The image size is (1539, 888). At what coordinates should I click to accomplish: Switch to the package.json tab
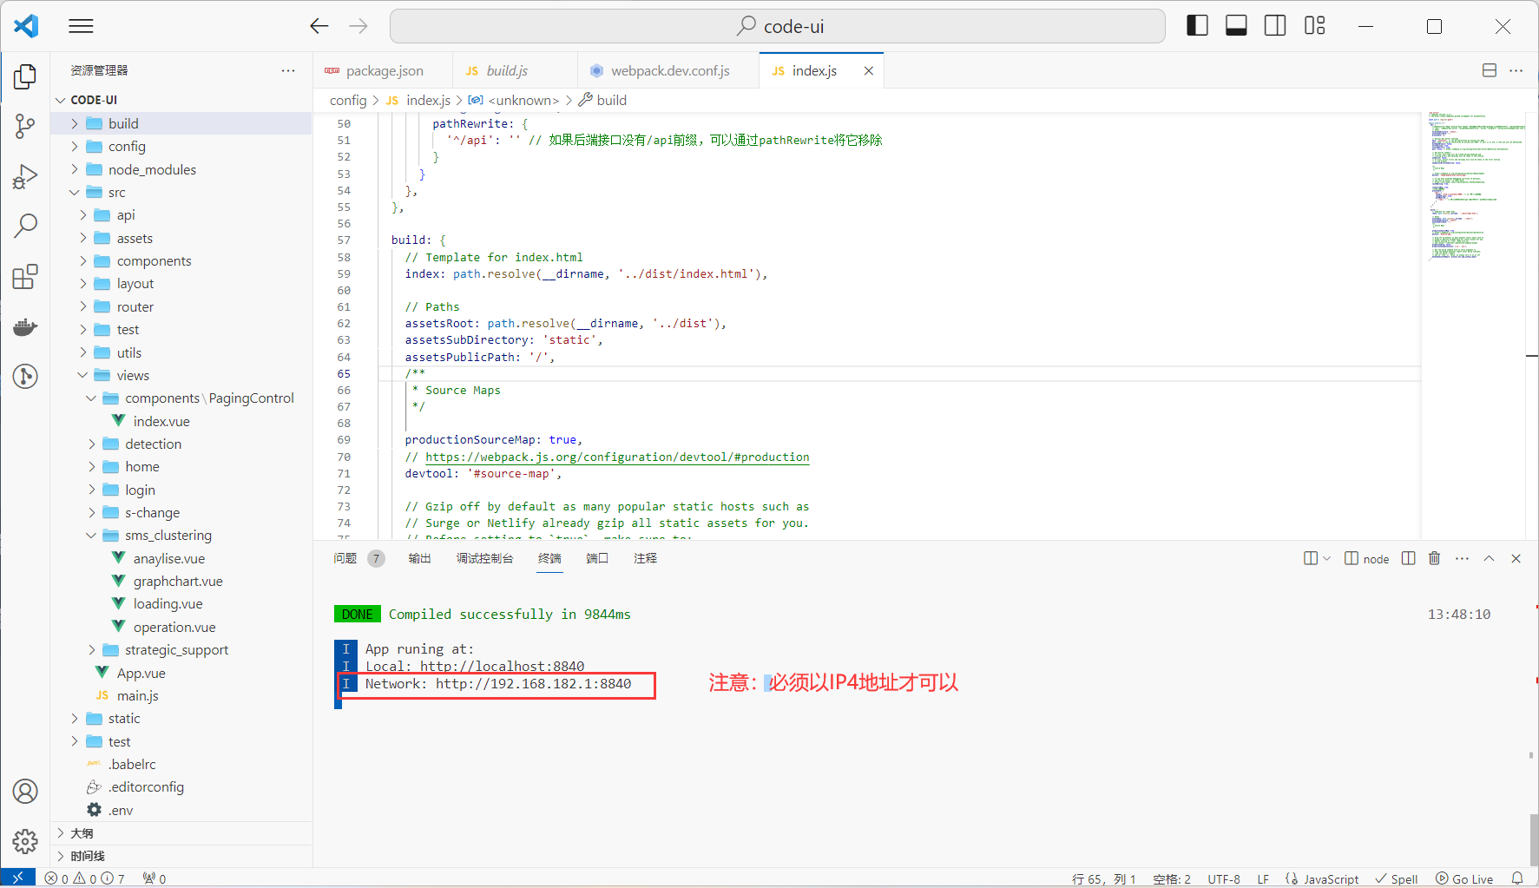383,70
